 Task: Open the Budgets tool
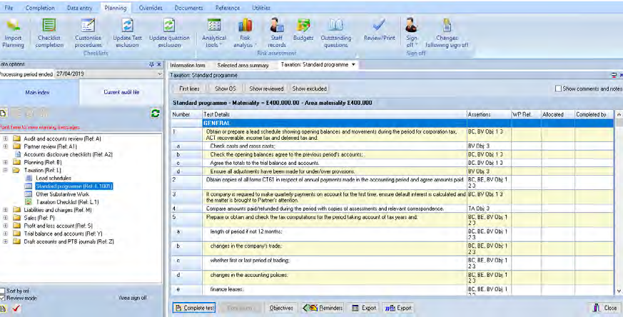click(303, 30)
